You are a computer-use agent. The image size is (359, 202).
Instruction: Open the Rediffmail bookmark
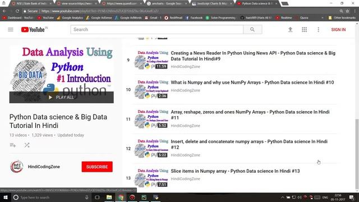(173, 17)
